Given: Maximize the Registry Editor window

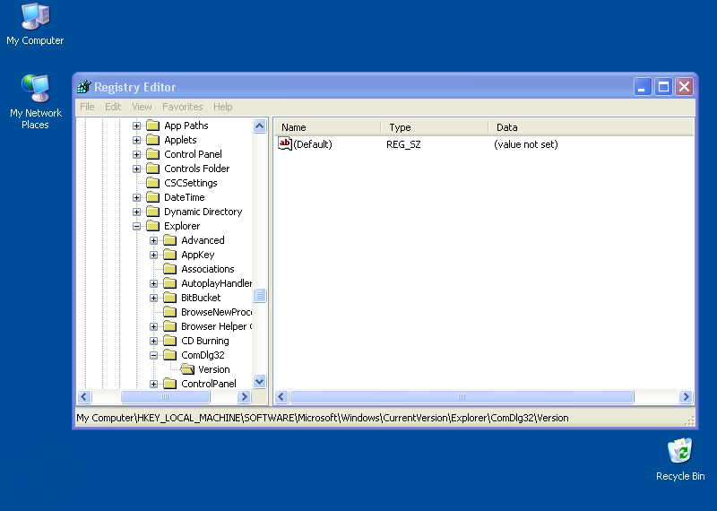Looking at the screenshot, I should click(x=663, y=86).
